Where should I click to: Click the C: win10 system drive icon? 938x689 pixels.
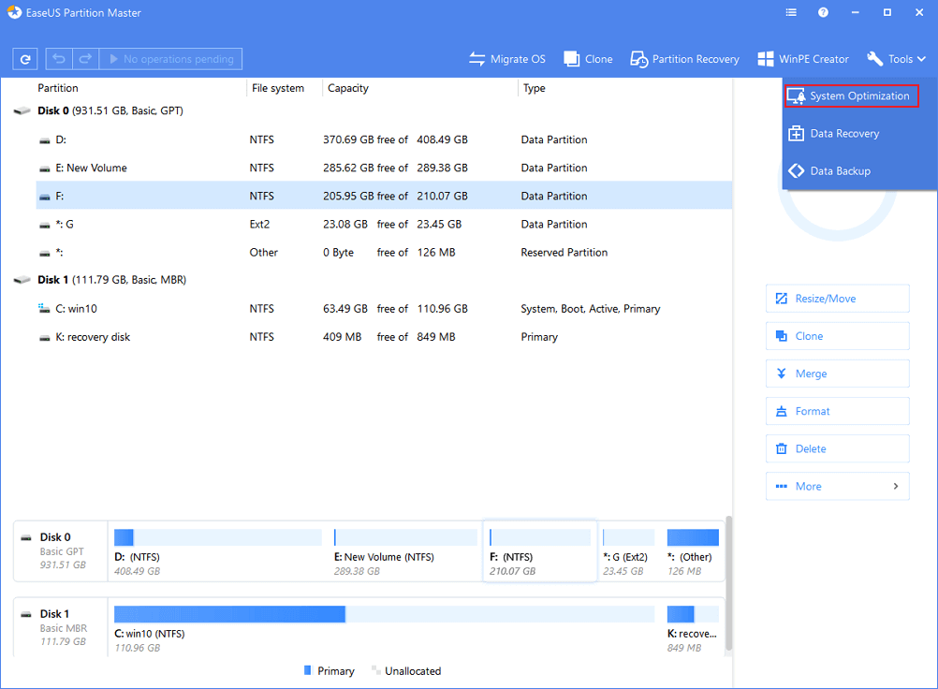tap(44, 308)
